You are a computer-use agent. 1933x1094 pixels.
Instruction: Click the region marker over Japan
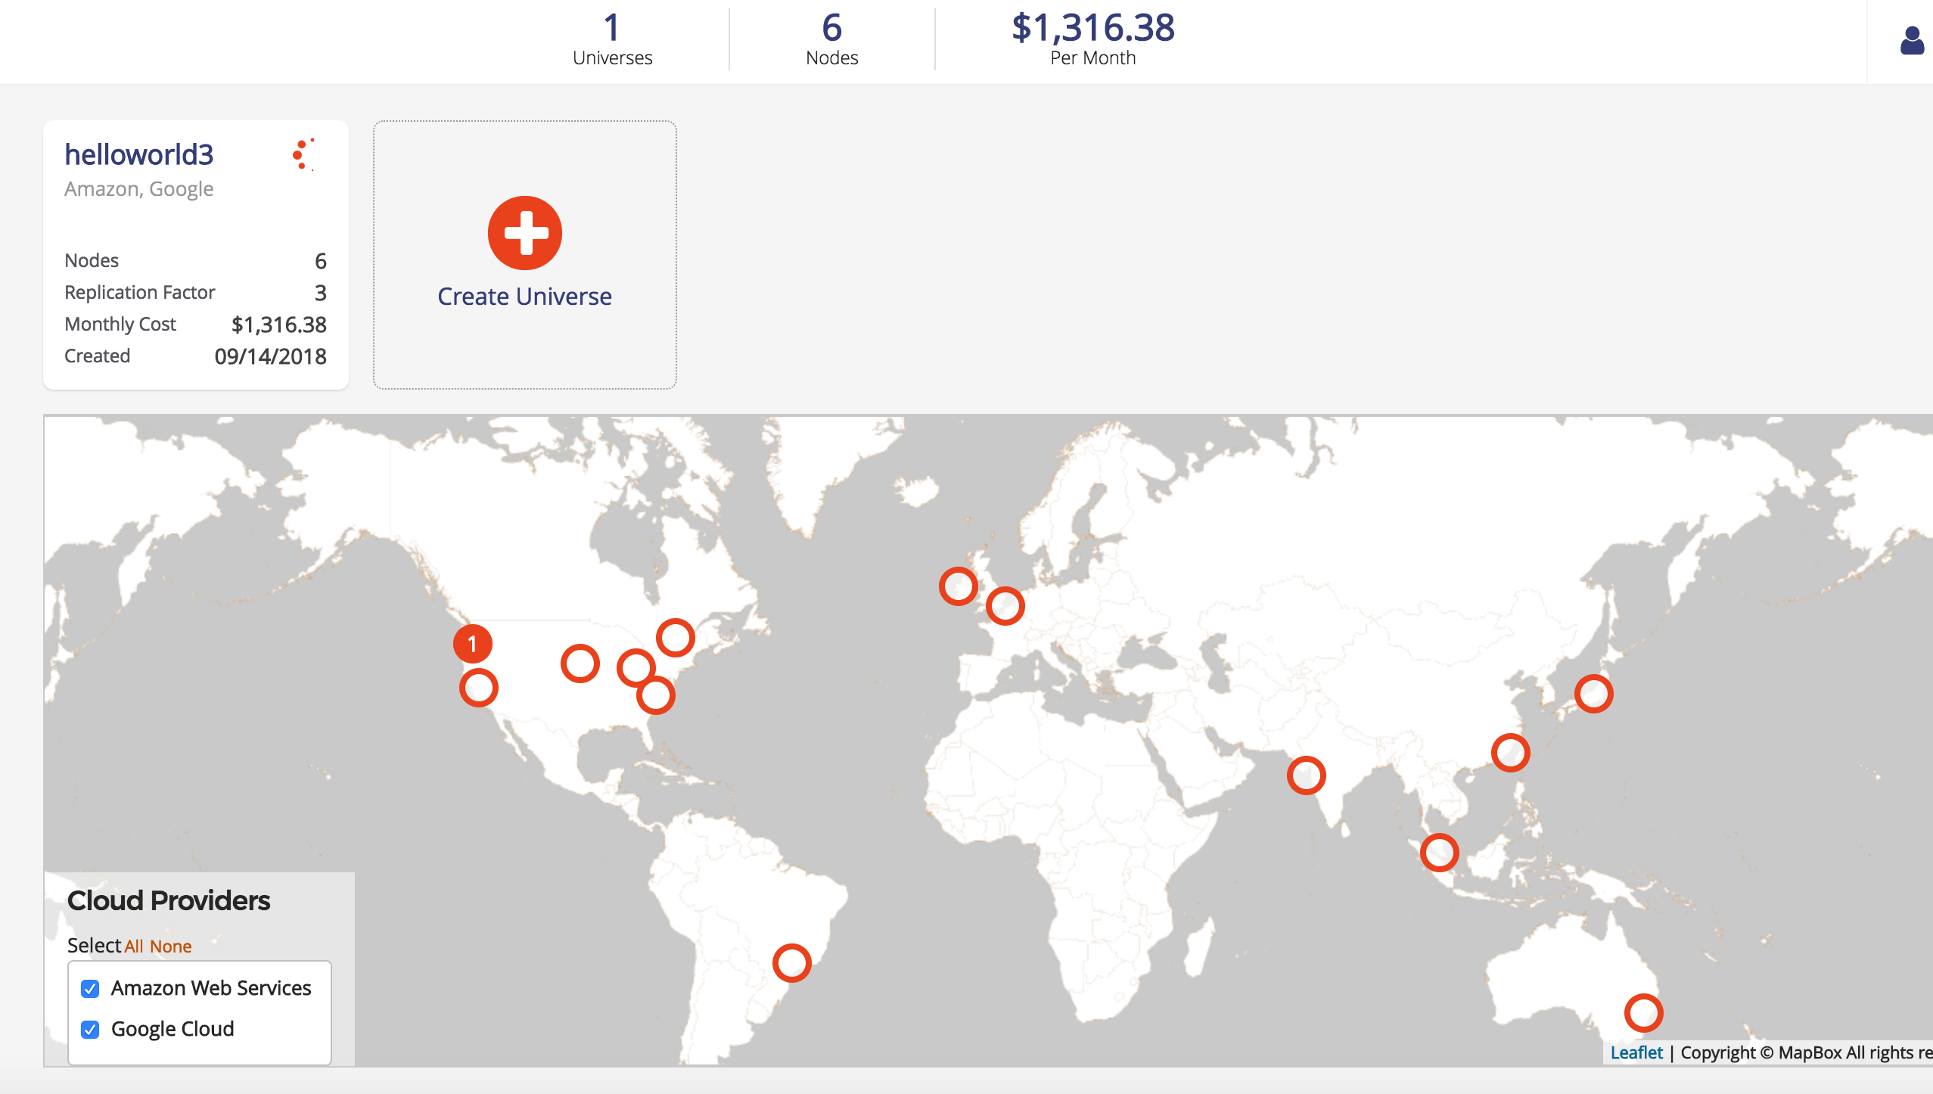(x=1593, y=694)
